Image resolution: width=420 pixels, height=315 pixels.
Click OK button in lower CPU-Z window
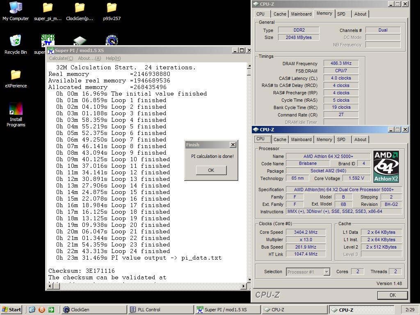(x=393, y=295)
